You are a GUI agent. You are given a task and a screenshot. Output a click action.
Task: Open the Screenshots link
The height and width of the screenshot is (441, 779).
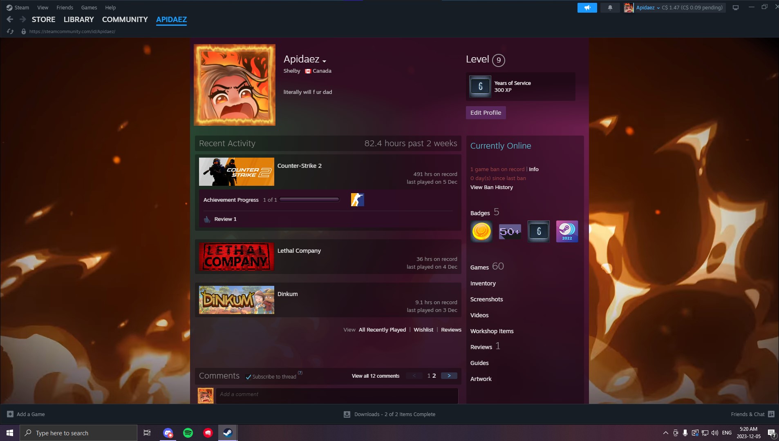click(486, 299)
